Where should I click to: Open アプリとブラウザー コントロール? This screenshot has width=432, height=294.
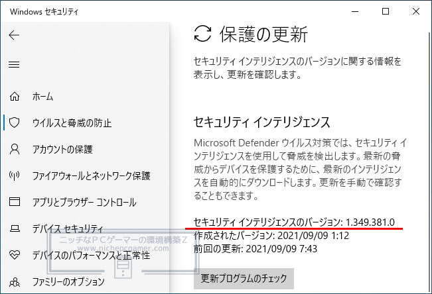pyautogui.click(x=84, y=202)
